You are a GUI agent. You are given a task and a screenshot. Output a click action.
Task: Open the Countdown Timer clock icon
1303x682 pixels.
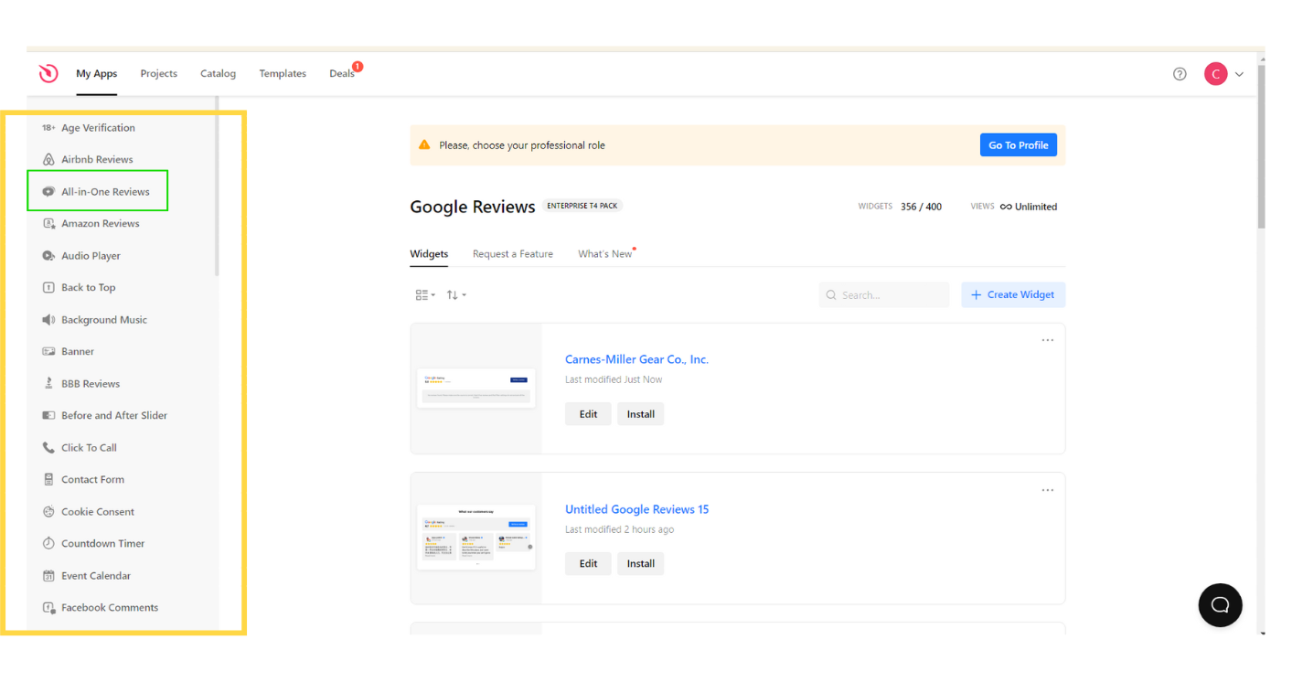48,544
